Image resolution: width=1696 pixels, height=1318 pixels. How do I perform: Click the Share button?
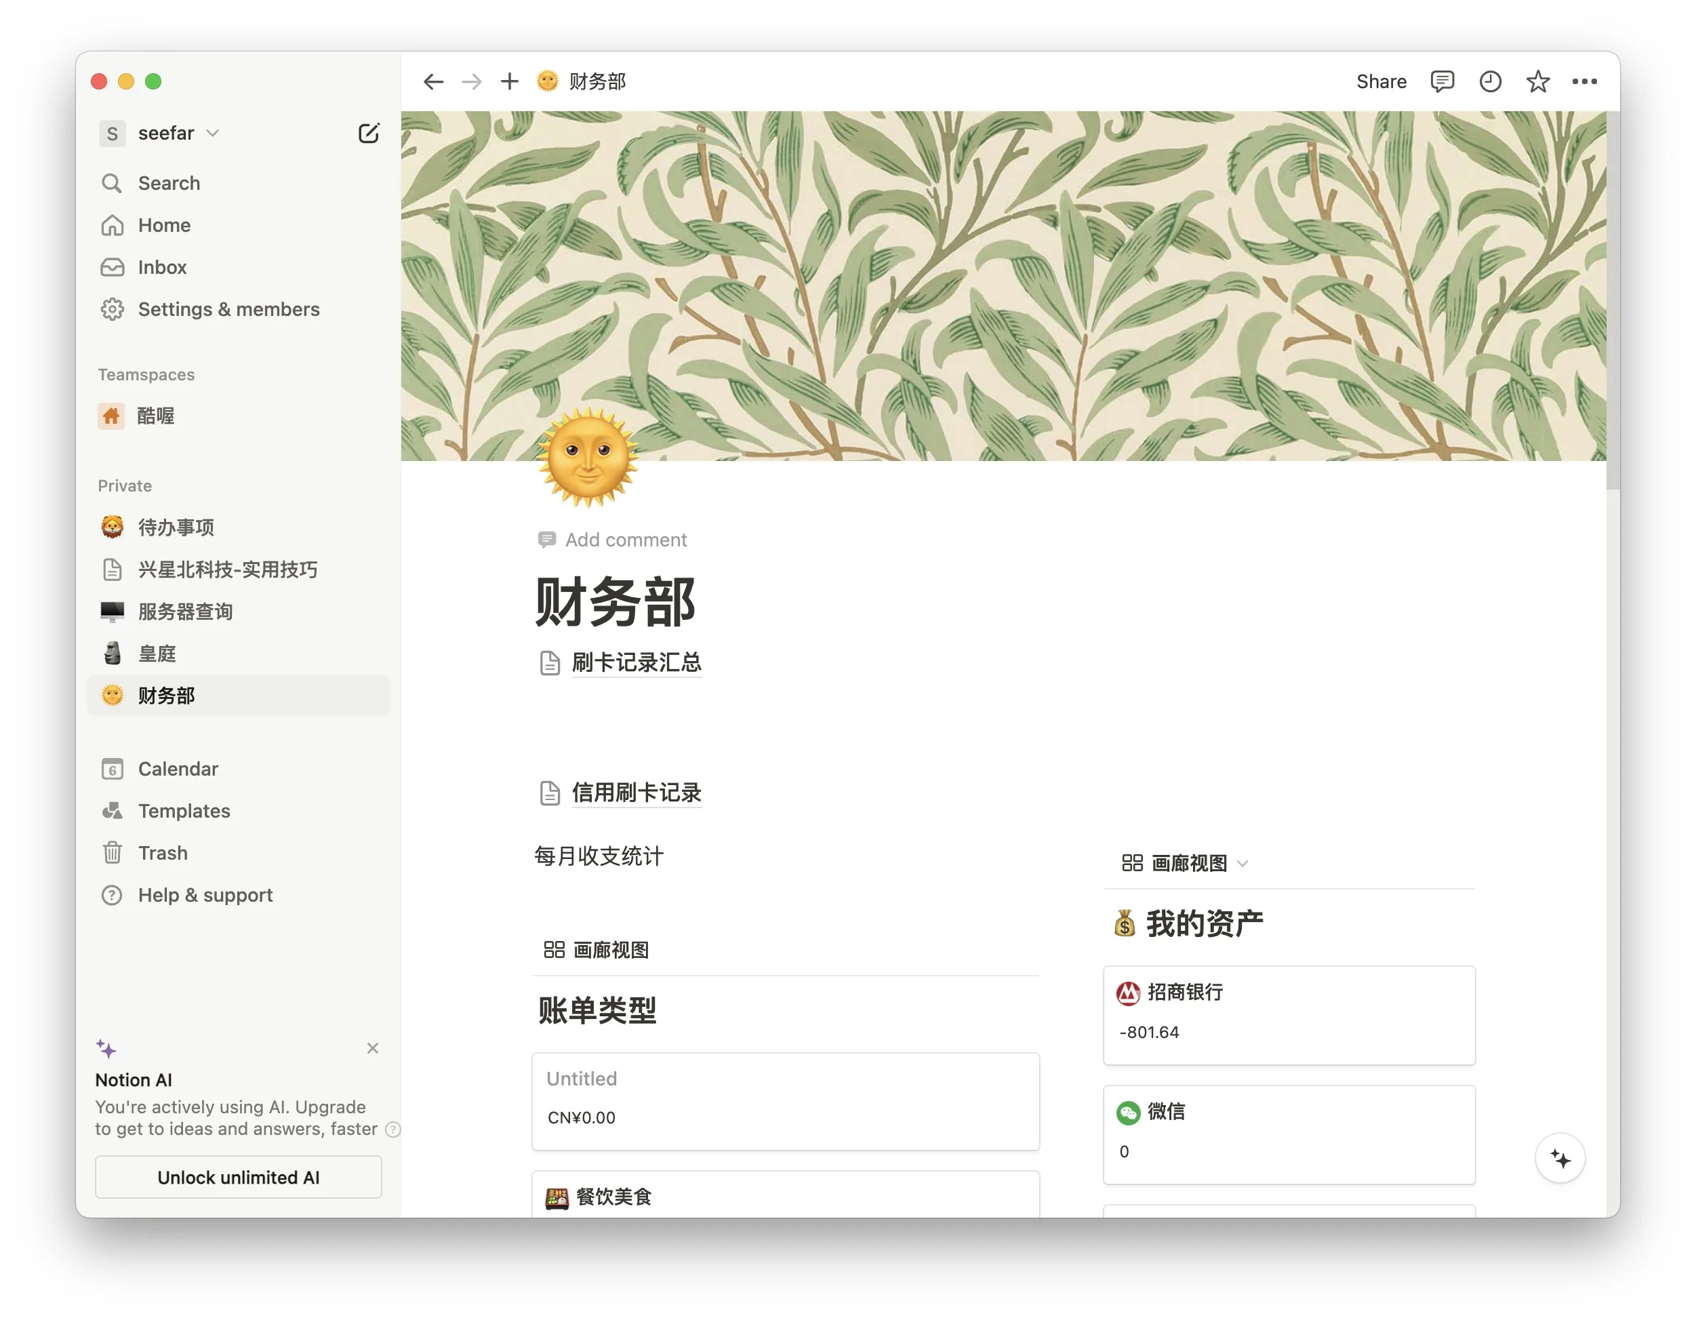[1381, 81]
